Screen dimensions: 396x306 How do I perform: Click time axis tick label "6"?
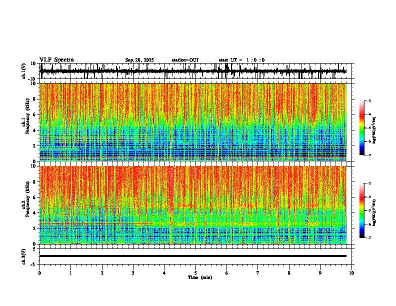pos(226,273)
